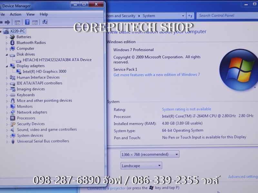Select Intel(R) HD Graphics 3000 text

pos(45,71)
